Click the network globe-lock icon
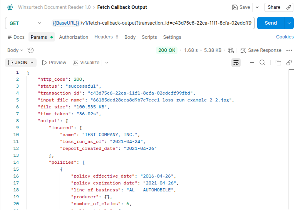 tap(231, 50)
